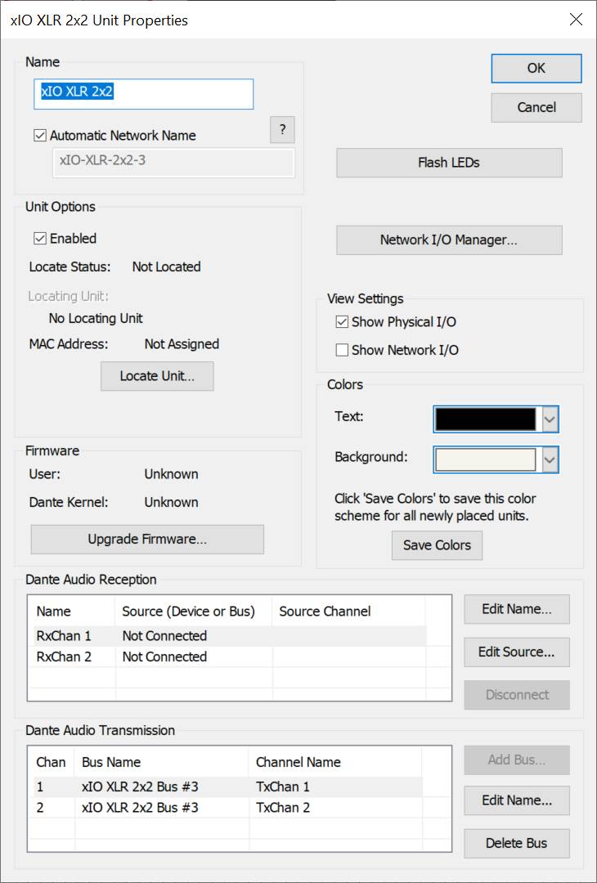Select the RxChan 1 row
597x883 pixels.
pos(230,636)
